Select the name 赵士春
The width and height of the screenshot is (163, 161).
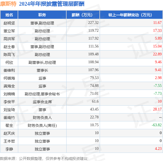[x=9, y=47]
